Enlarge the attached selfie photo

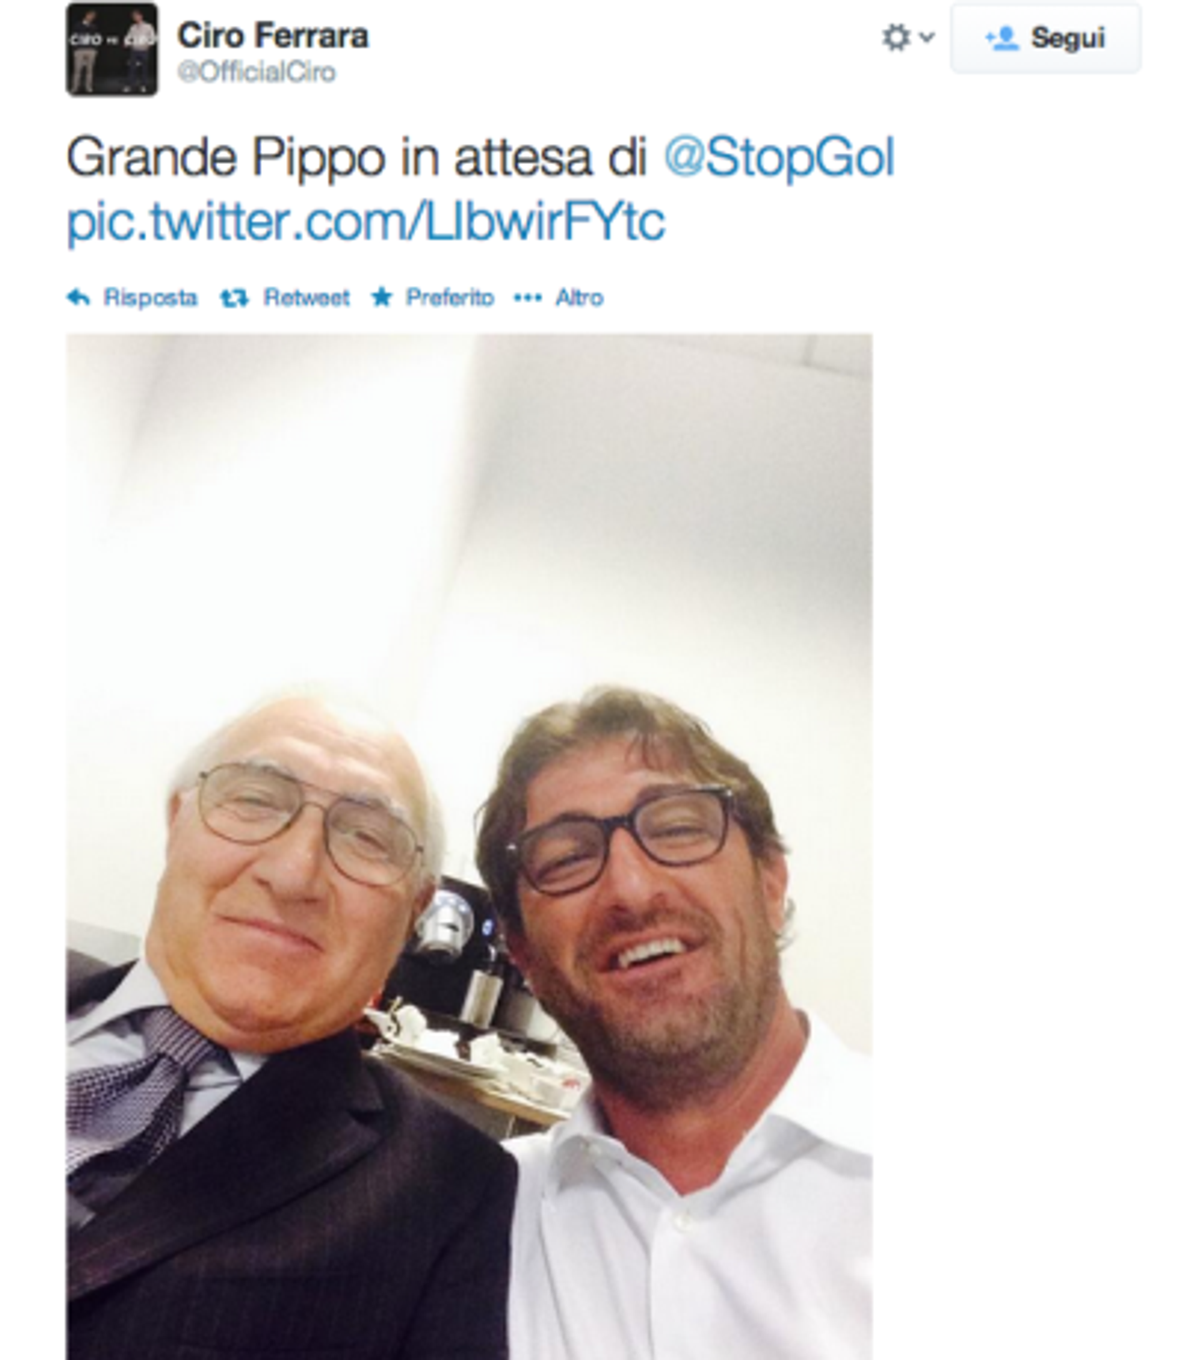(469, 846)
